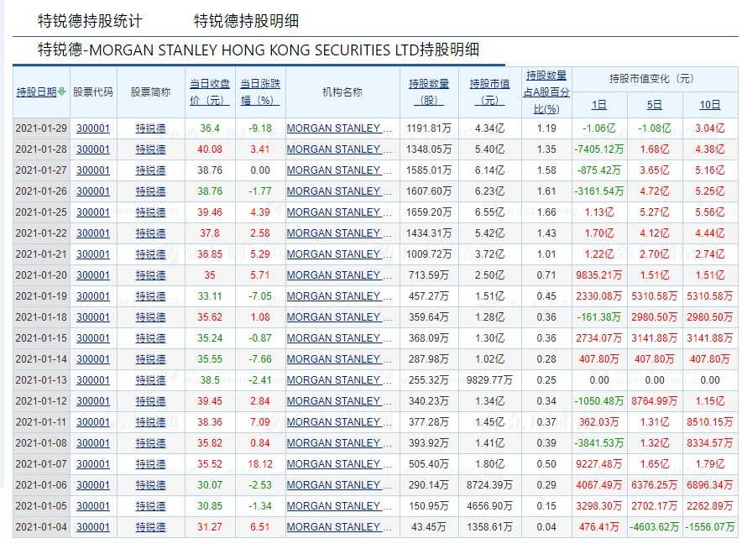Viewport: 742px width, 549px height.
Task: Open MORGAN STANLEY link in 2021-01-14 row
Action: (339, 359)
